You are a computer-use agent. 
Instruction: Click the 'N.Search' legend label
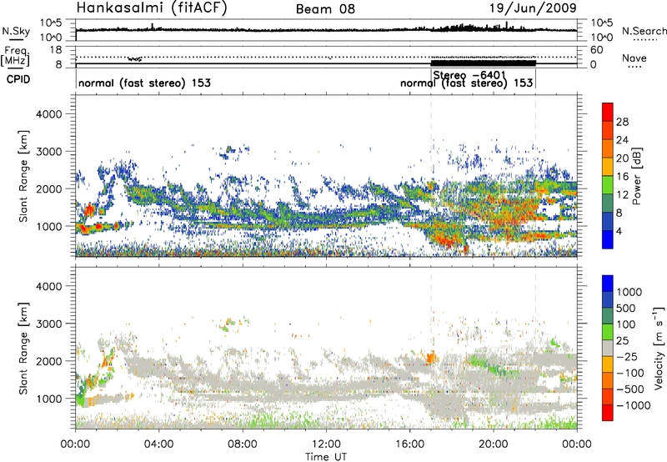click(644, 31)
